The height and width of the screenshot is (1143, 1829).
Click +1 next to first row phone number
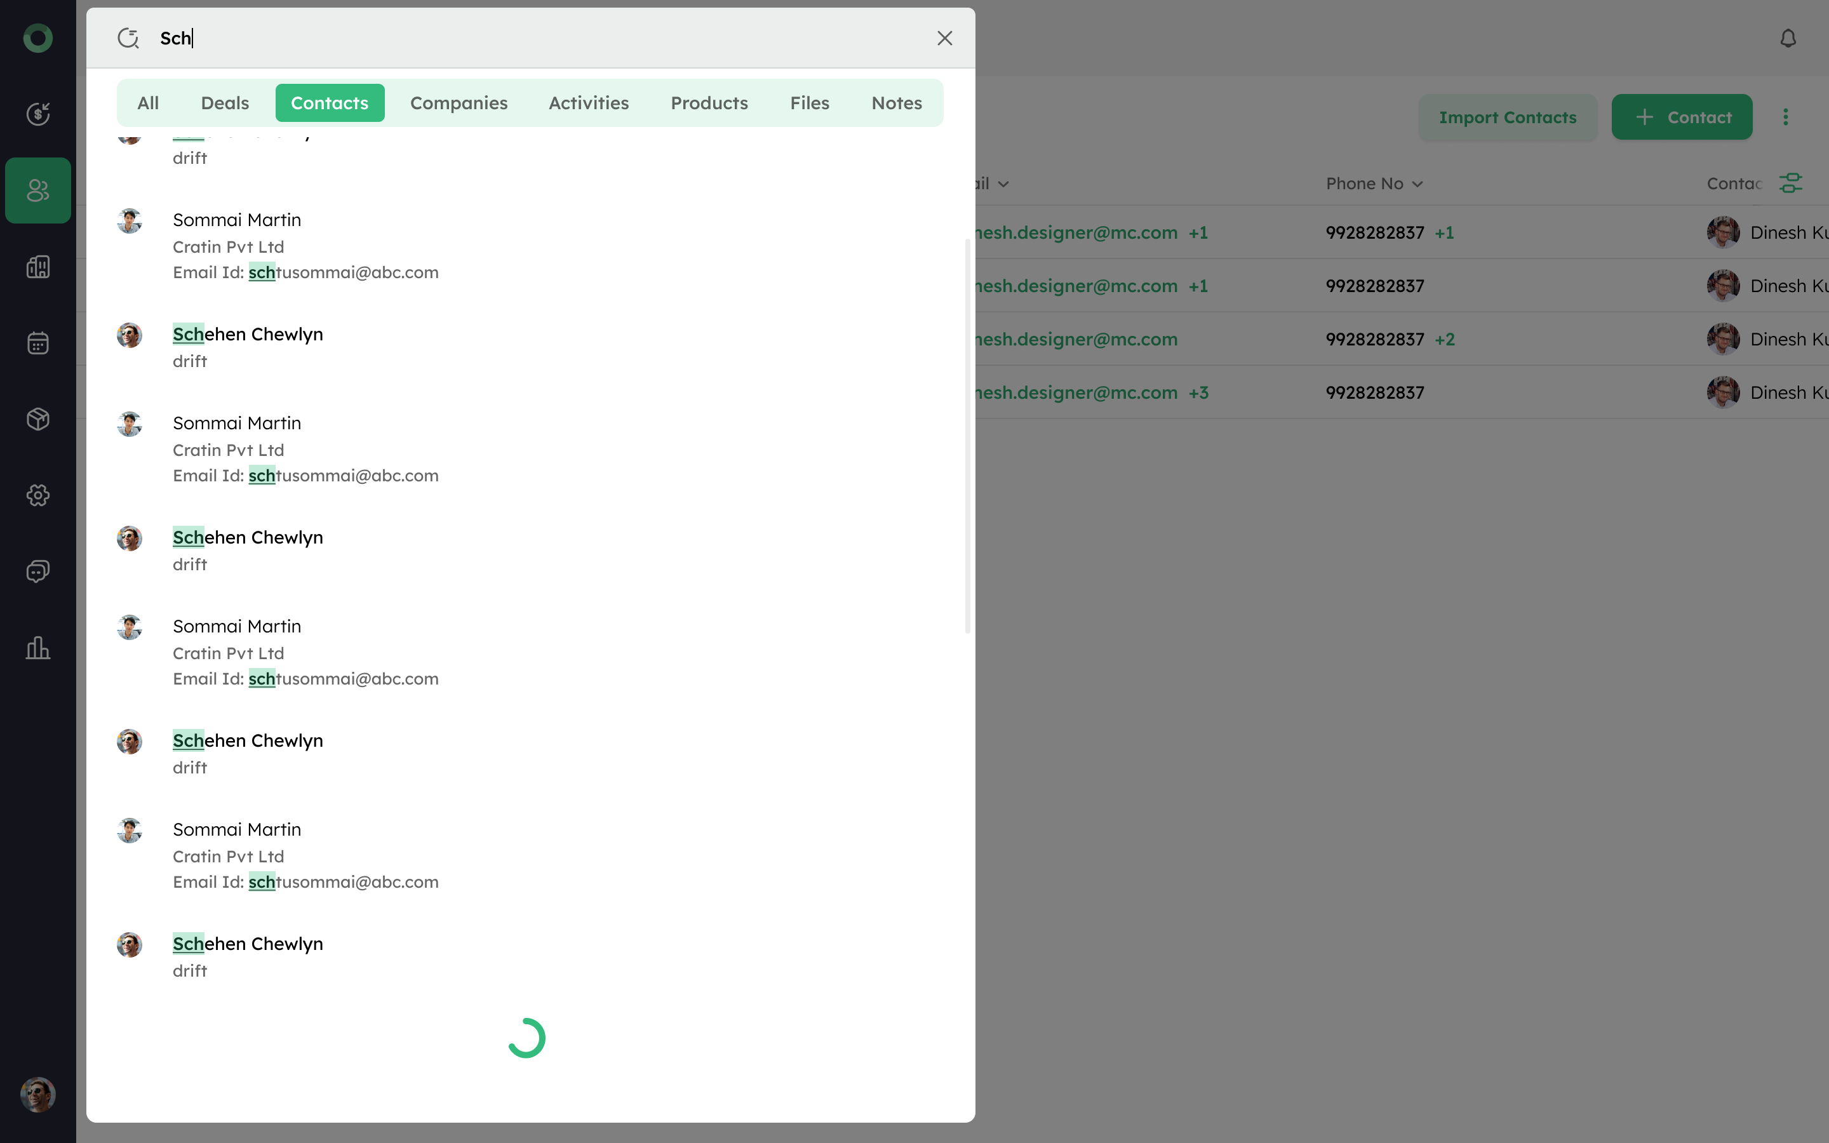coord(1444,233)
